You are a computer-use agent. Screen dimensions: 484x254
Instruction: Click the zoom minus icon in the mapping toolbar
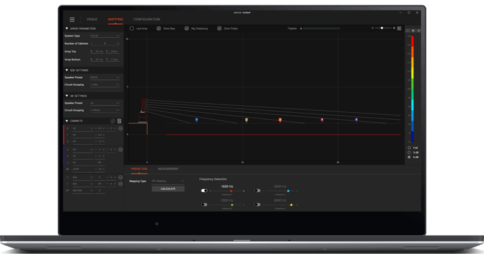(x=372, y=28)
